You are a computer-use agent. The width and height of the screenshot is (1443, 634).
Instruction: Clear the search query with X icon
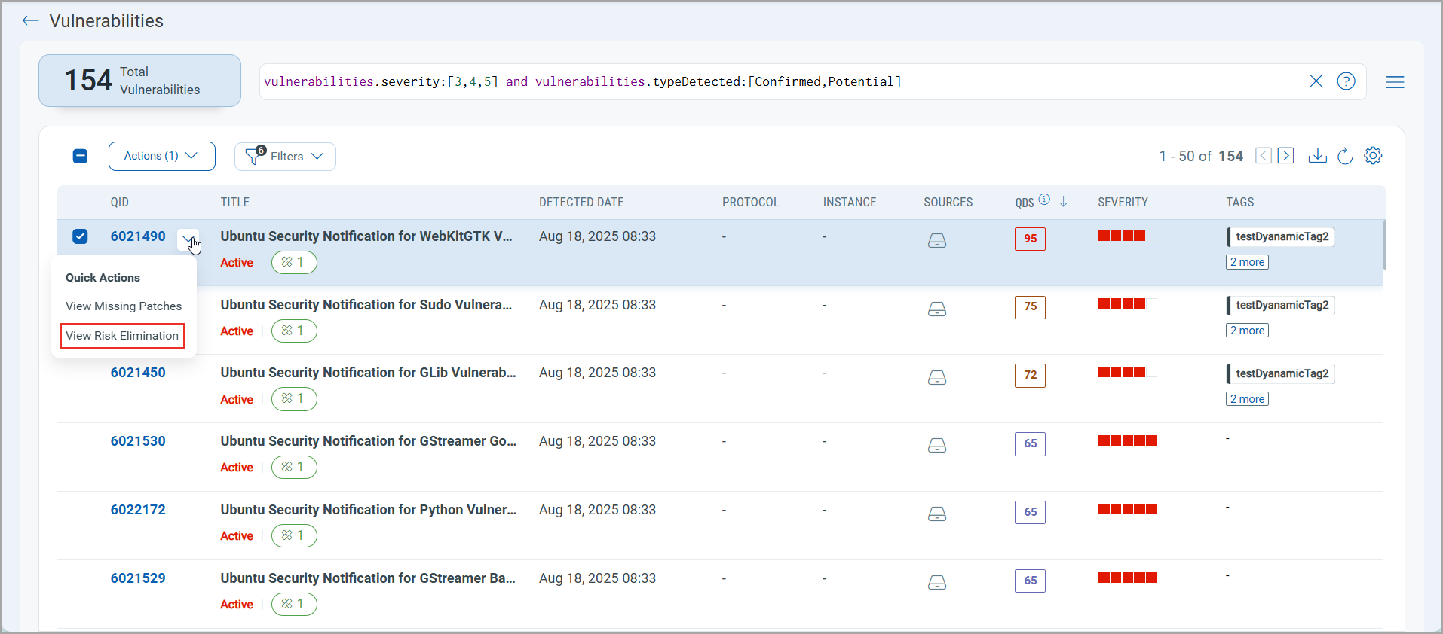click(x=1316, y=81)
